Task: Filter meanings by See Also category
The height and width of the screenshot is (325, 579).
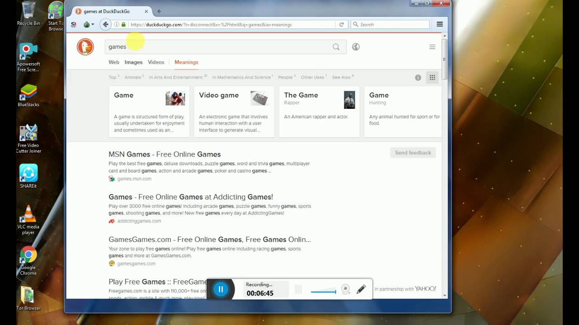Action: click(342, 77)
